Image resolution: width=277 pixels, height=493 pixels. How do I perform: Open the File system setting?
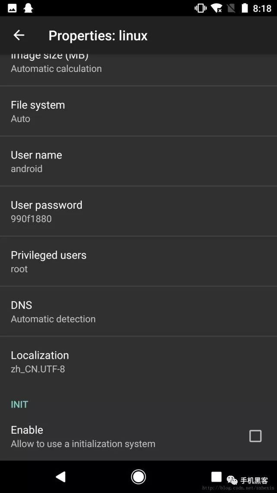pyautogui.click(x=138, y=111)
